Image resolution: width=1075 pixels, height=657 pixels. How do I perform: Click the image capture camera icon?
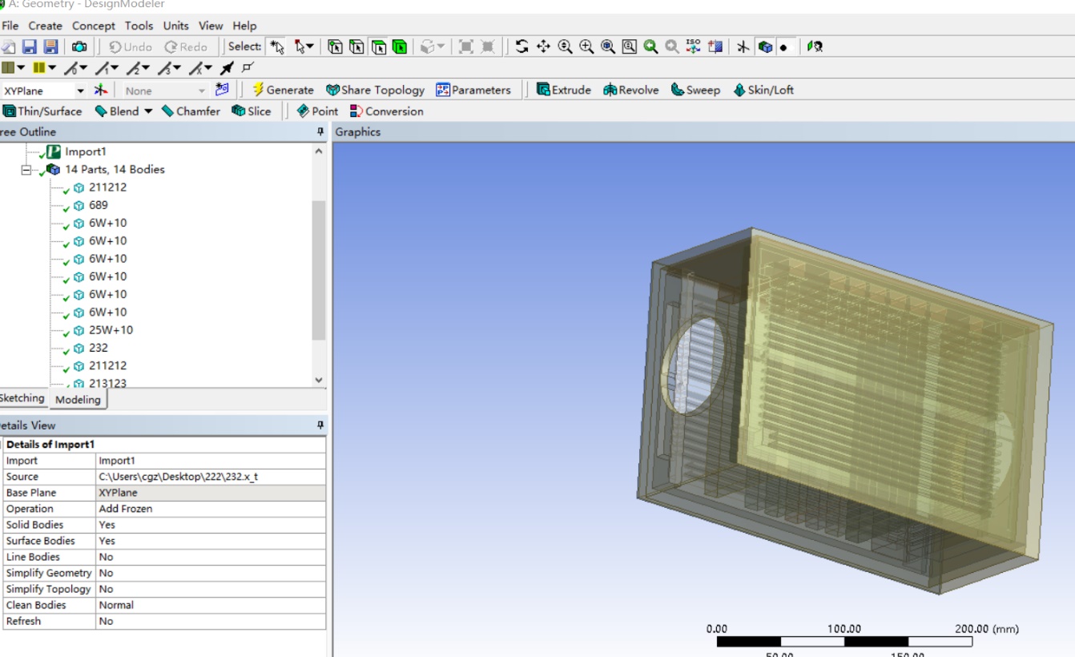79,47
